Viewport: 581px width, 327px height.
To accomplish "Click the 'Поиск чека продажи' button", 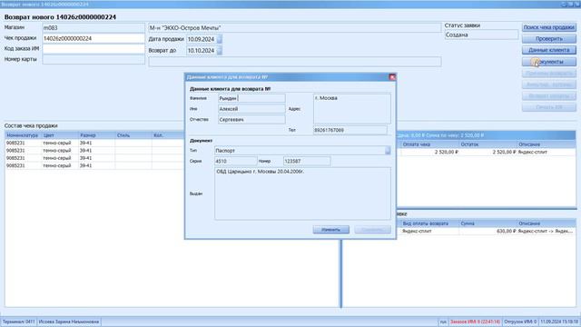I will click(x=548, y=27).
